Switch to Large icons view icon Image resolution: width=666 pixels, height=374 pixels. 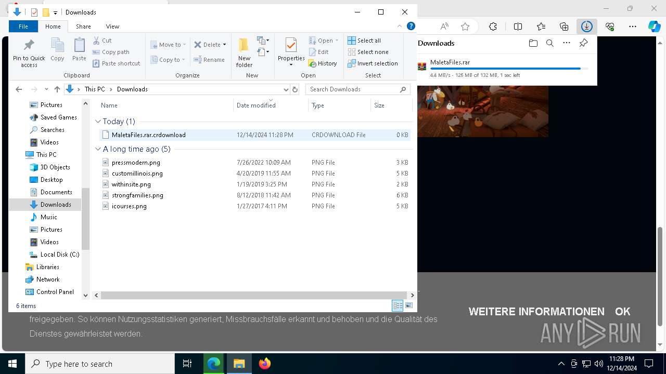[409, 305]
